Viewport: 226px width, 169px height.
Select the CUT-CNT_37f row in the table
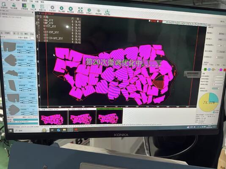(x=59, y=33)
